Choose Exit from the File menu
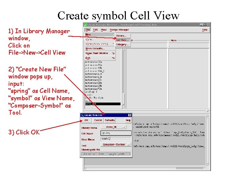This screenshot has width=241, height=181. click(x=100, y=58)
